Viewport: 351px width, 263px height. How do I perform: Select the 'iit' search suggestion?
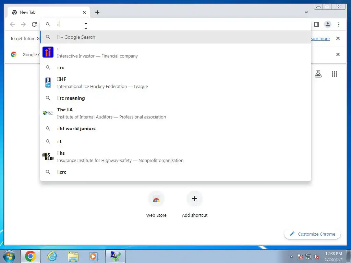pyautogui.click(x=176, y=141)
